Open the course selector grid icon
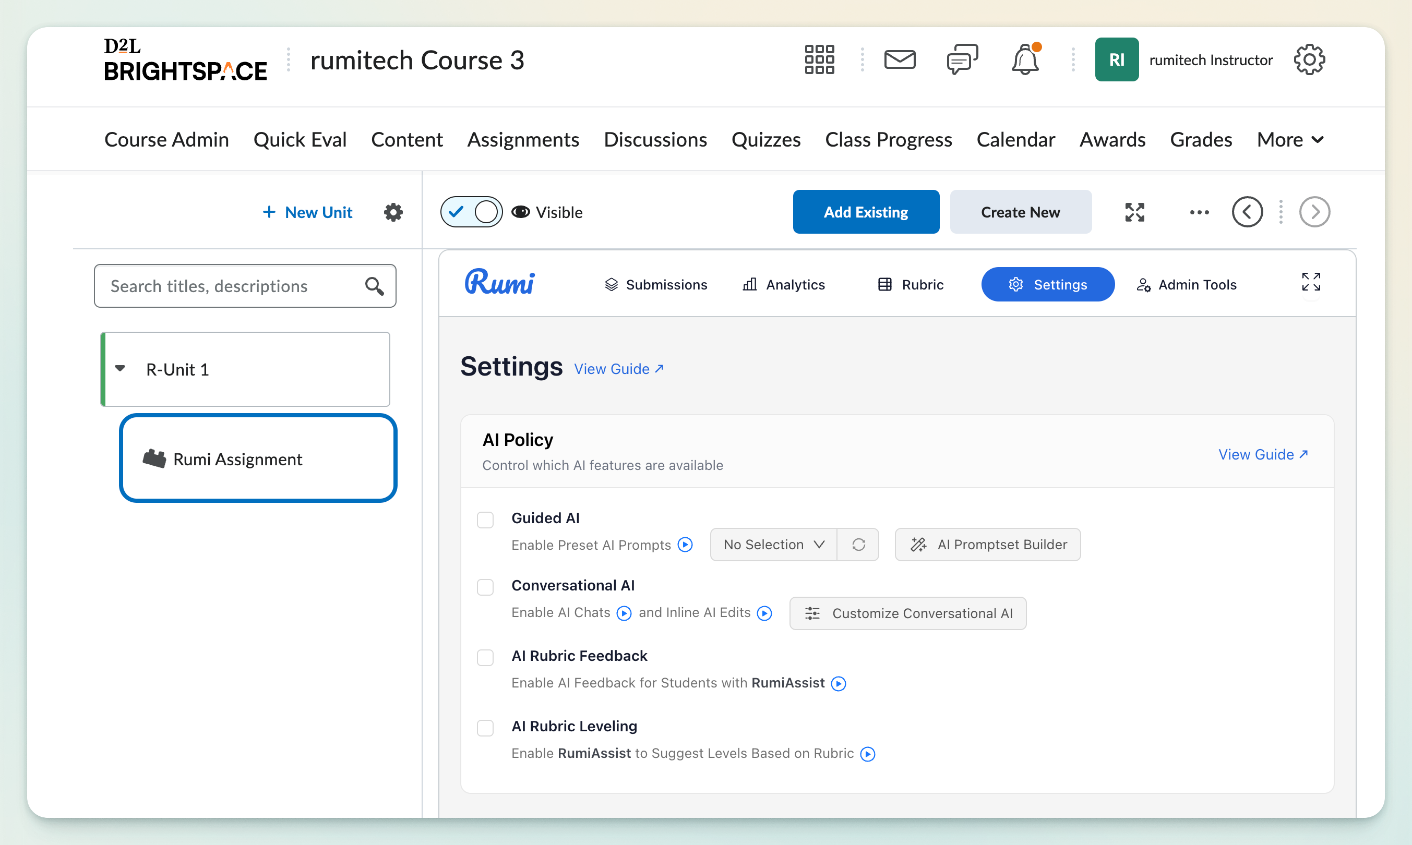This screenshot has height=845, width=1412. pyautogui.click(x=819, y=60)
